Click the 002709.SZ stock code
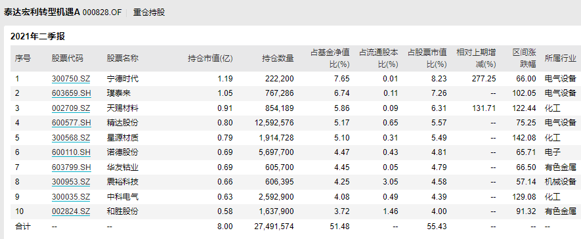This screenshot has width=581, height=239. tap(71, 108)
